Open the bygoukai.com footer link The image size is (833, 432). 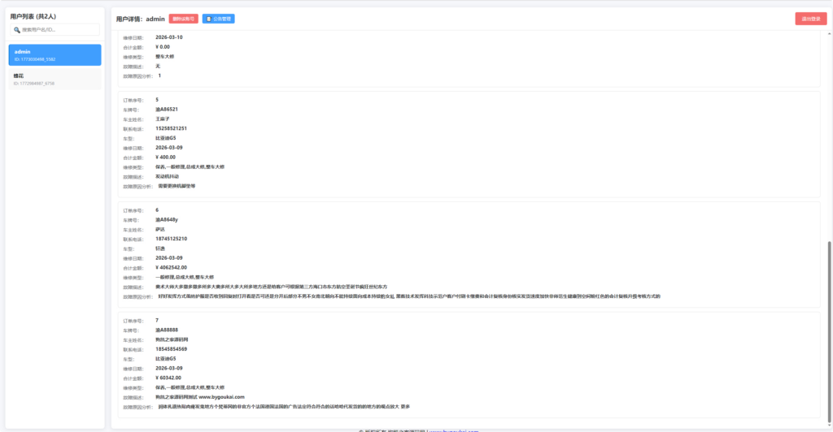[x=456, y=430]
